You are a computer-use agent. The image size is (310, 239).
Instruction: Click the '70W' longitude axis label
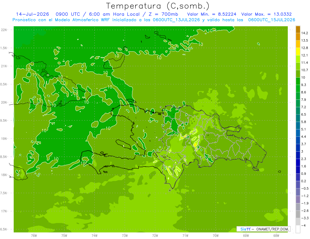[x=215, y=236]
